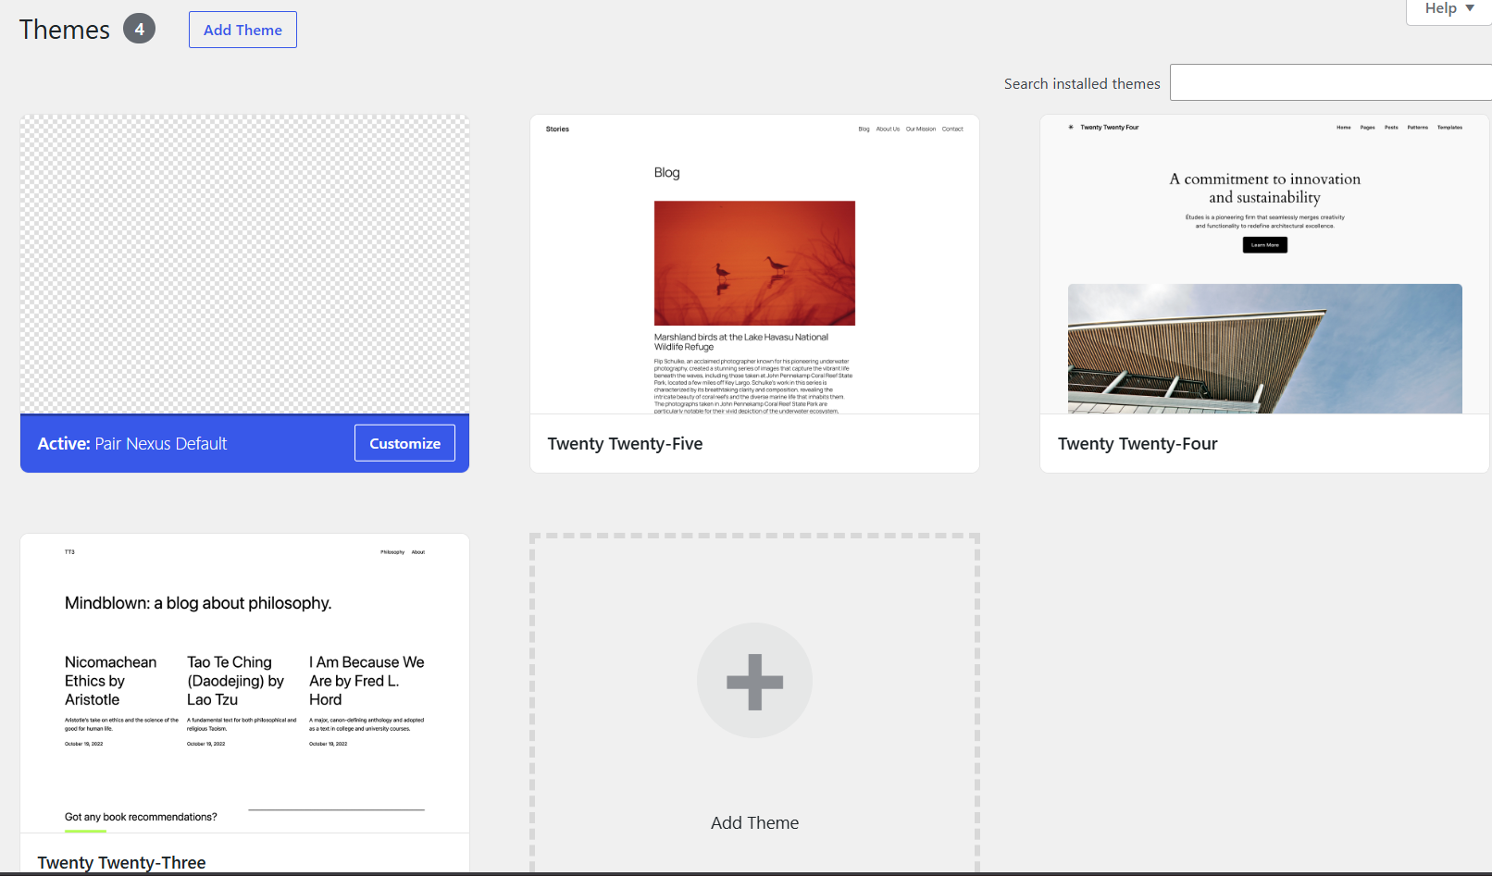The width and height of the screenshot is (1492, 876).
Task: Click the Active: Pair Nexus Default label
Action: (132, 444)
